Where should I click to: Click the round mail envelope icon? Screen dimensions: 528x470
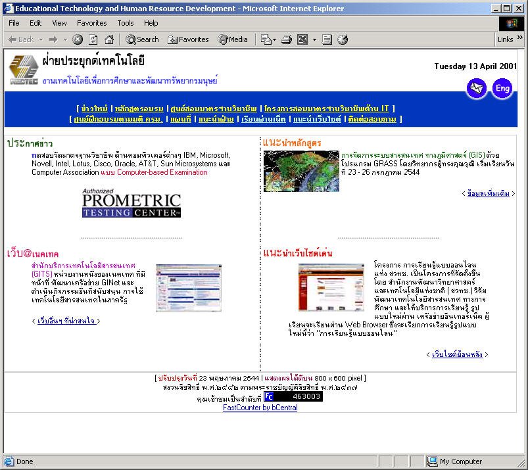477,88
